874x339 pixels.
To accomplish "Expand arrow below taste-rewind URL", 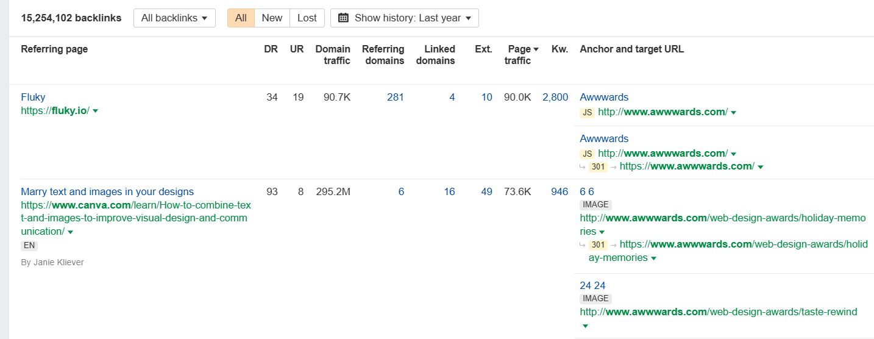I will (585, 326).
